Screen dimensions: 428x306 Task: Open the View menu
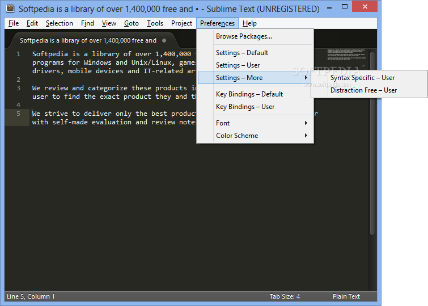coord(109,23)
